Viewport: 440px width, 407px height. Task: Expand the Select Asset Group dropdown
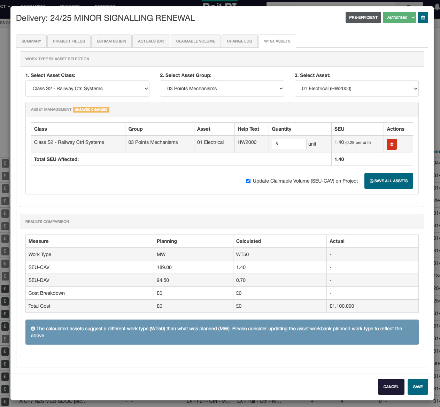click(222, 89)
